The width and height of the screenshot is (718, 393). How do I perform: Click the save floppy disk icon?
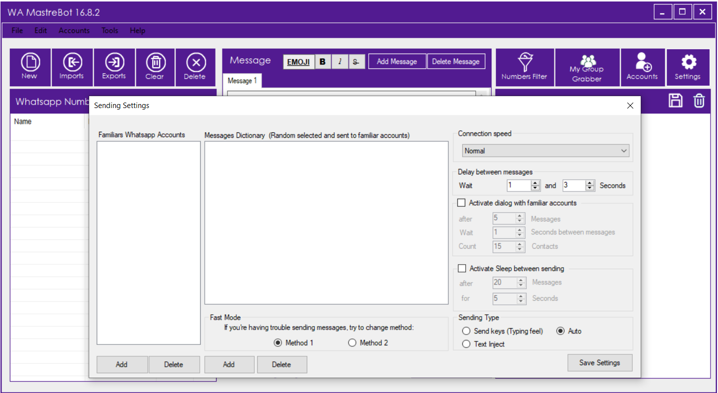[x=675, y=101]
